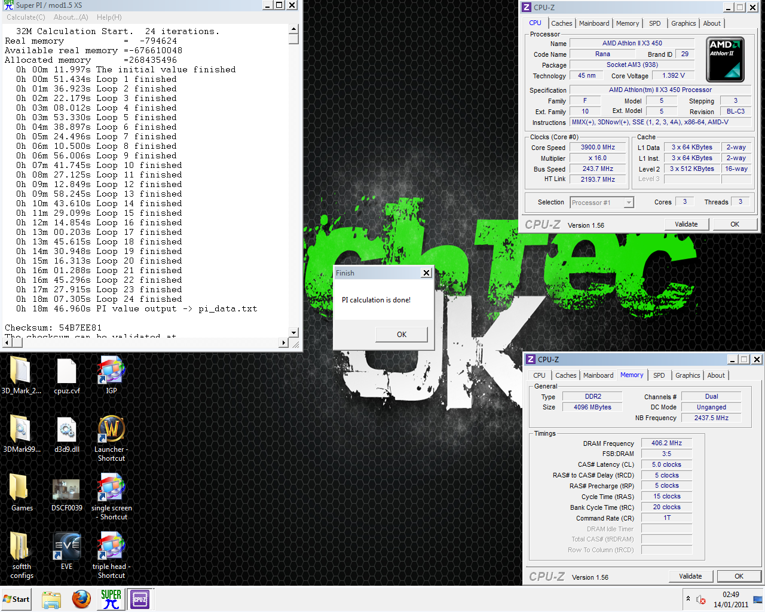Close the Finish dialog
Screen dimensions: 765x612
point(426,273)
